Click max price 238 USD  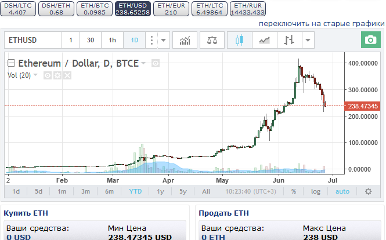click(x=320, y=237)
